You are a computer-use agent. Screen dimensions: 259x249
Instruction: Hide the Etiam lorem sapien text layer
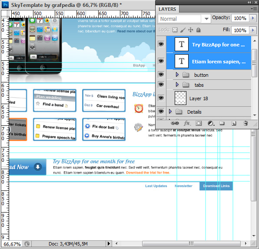[x=161, y=61]
